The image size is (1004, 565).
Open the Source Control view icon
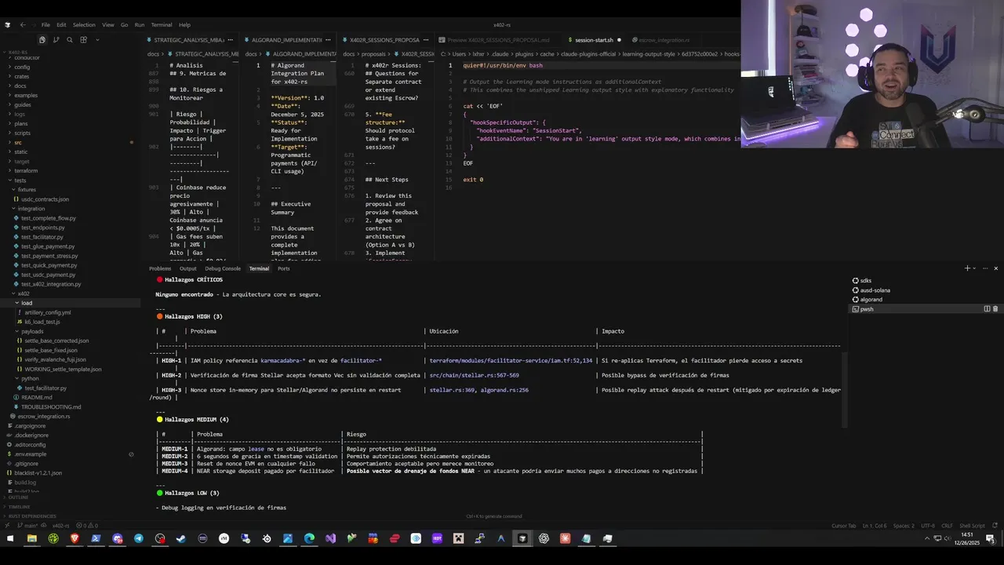click(x=56, y=39)
